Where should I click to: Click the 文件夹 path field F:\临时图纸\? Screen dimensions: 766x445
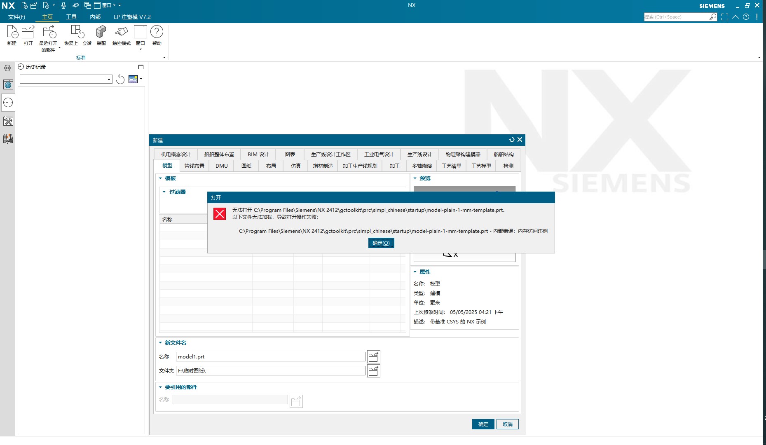(x=270, y=371)
